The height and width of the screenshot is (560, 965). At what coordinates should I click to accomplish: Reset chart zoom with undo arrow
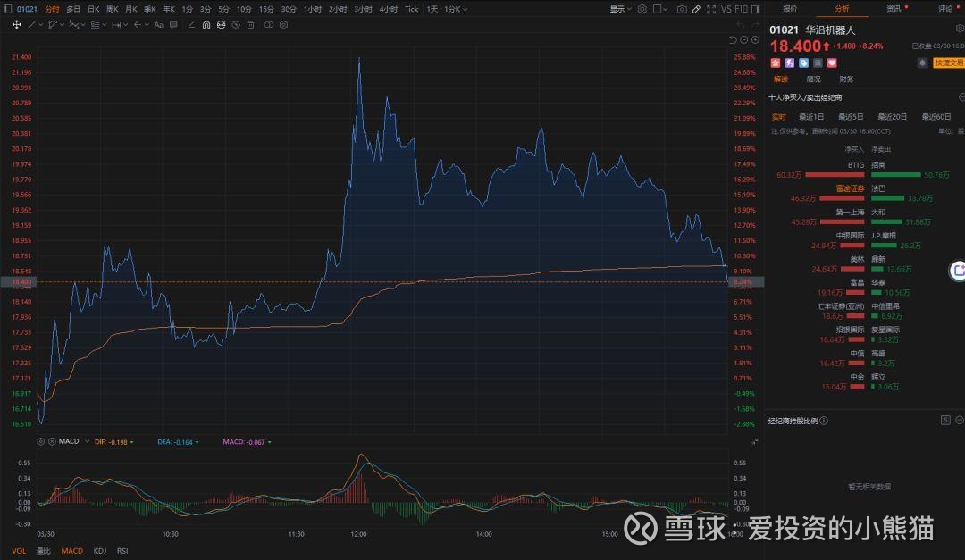(733, 40)
